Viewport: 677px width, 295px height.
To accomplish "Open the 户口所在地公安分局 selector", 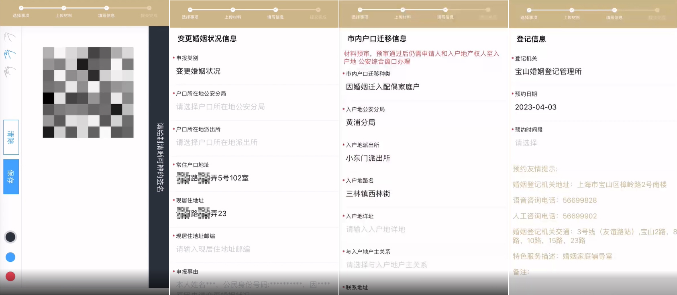I will coord(253,107).
